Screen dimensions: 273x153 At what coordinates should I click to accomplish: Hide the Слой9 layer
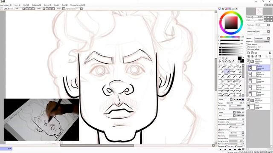point(250,73)
